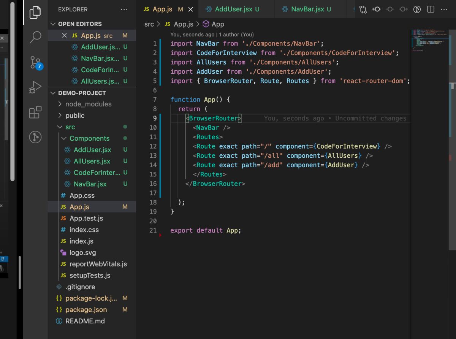Click src in the breadcrumb path
The width and height of the screenshot is (456, 339).
(x=149, y=24)
